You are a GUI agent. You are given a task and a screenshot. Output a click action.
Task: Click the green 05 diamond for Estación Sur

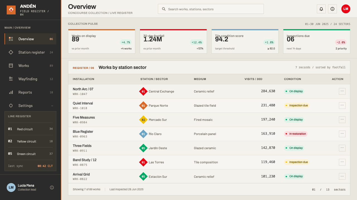(x=143, y=176)
